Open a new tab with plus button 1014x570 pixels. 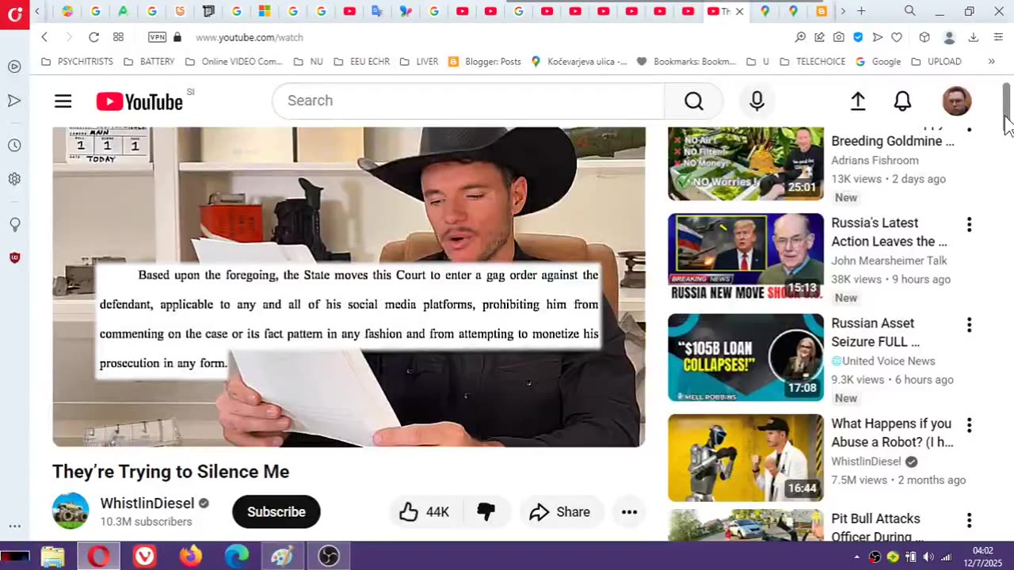861,11
